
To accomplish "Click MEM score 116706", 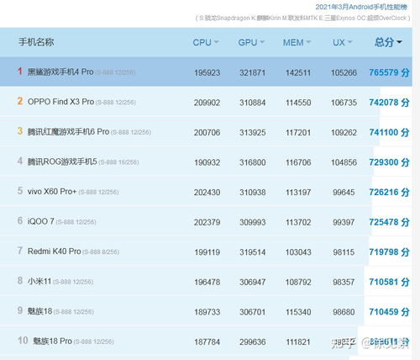I will click(x=298, y=162).
